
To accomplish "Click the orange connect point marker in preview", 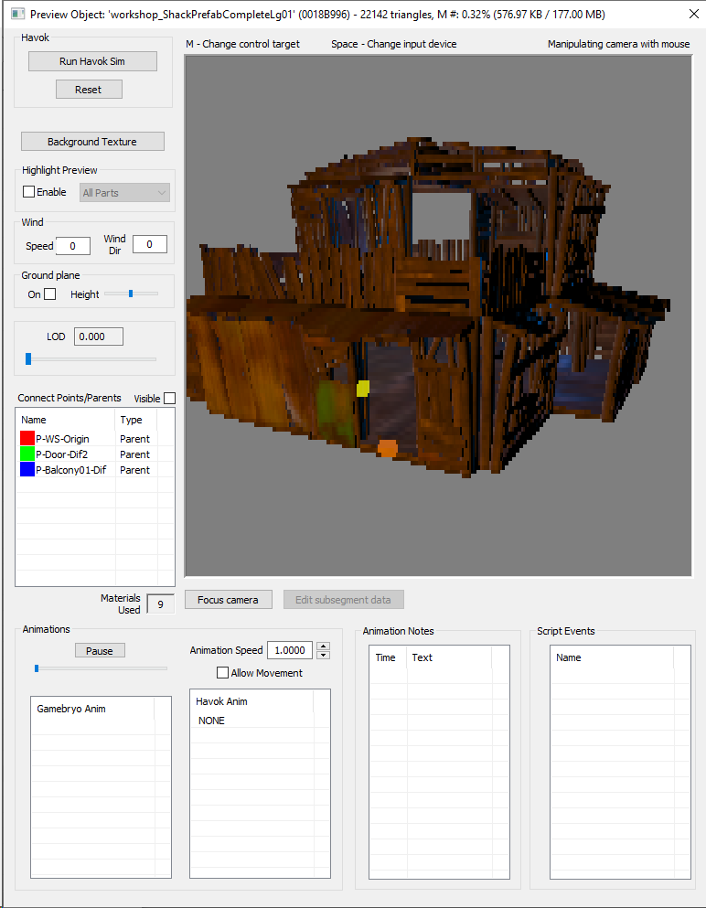I will [388, 448].
